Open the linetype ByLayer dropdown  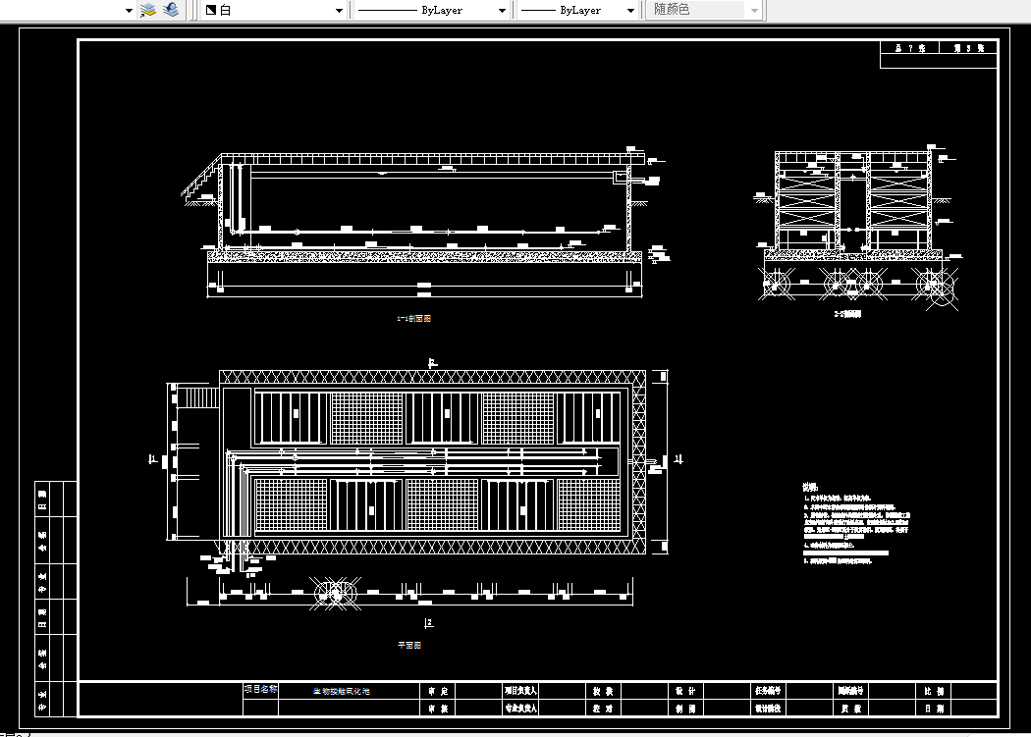coord(431,11)
